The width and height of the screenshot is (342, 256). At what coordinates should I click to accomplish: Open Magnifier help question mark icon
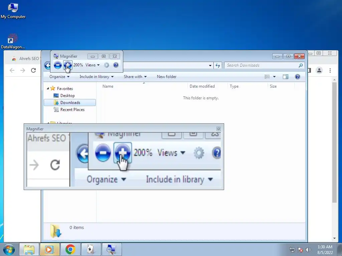pos(116,65)
